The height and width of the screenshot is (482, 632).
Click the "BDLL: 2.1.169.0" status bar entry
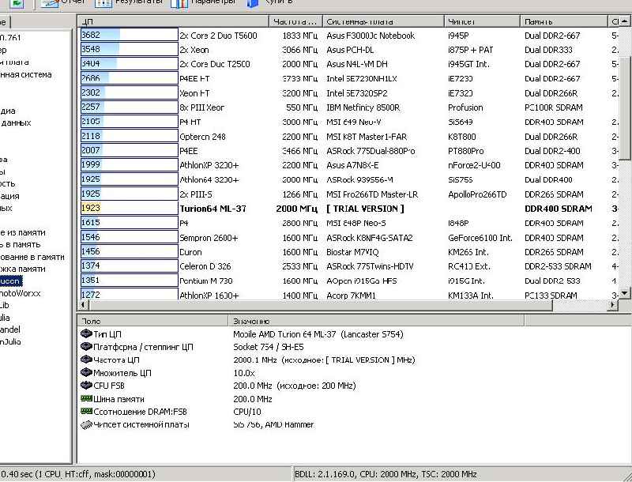pyautogui.click(x=386, y=474)
